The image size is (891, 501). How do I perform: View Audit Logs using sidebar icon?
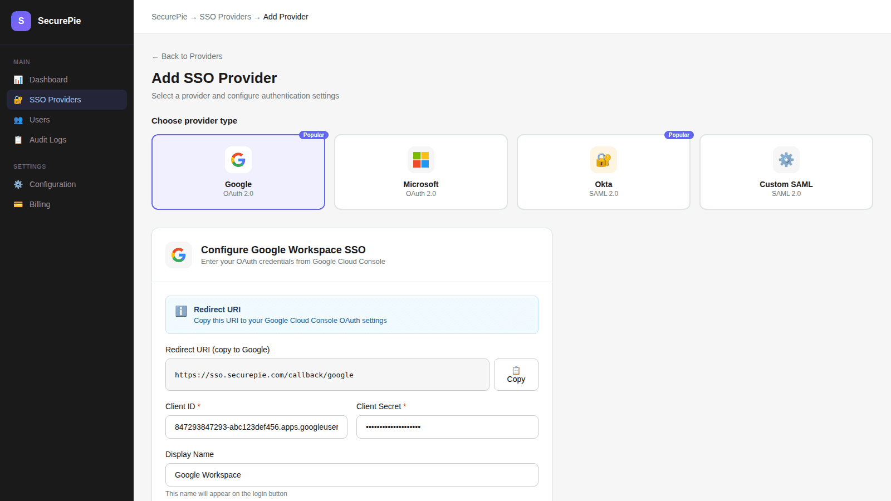pyautogui.click(x=18, y=140)
